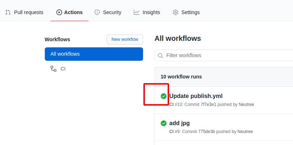Click the Insights graph icon

137,12
